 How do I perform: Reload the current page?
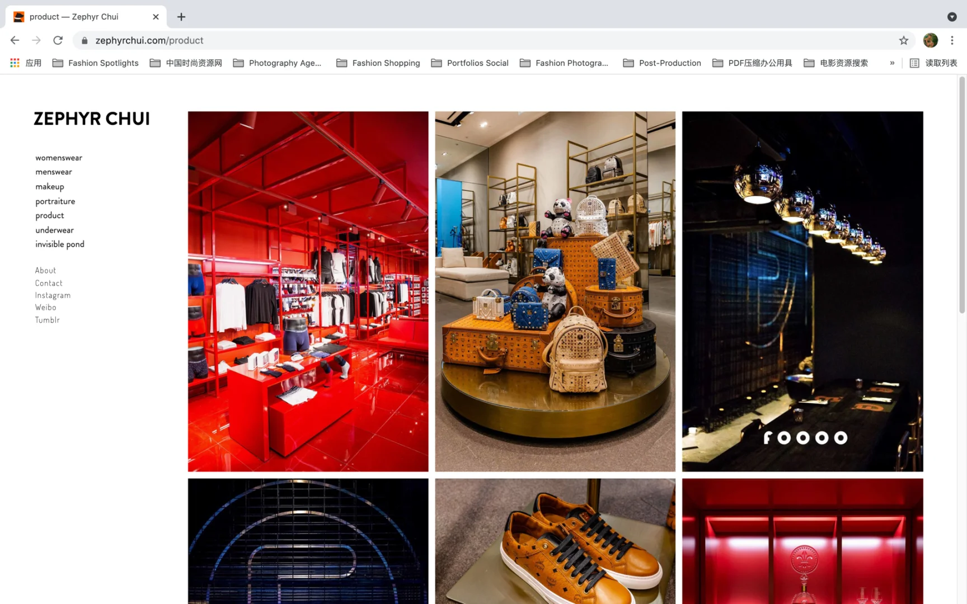pyautogui.click(x=58, y=40)
